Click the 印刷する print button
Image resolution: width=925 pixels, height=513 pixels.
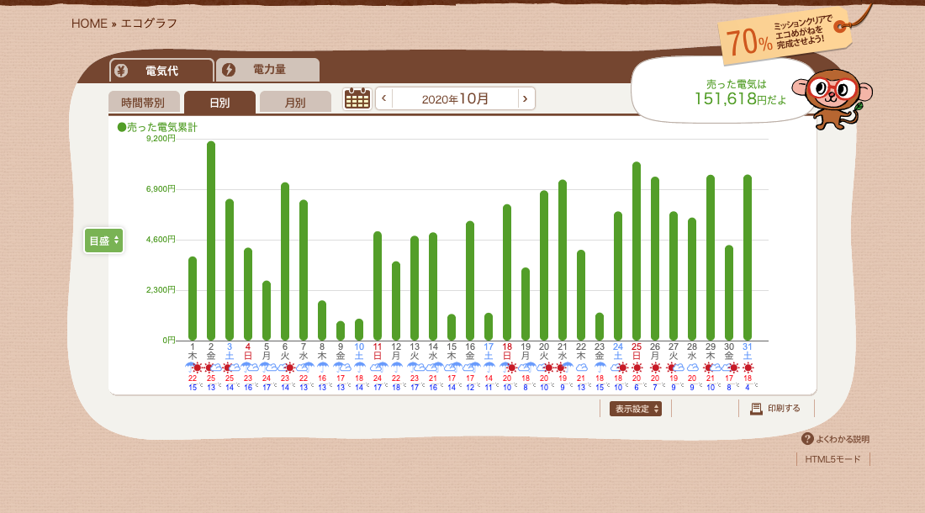776,409
